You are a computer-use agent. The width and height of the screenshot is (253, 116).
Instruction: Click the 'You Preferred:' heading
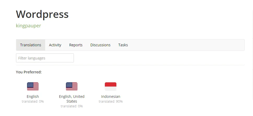29,72
